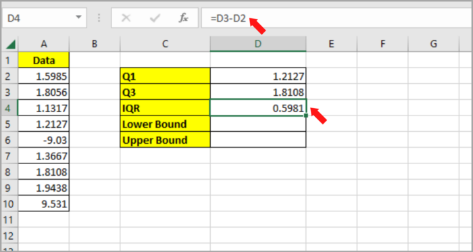Select column G header
The image size is (473, 252).
pos(434,44)
